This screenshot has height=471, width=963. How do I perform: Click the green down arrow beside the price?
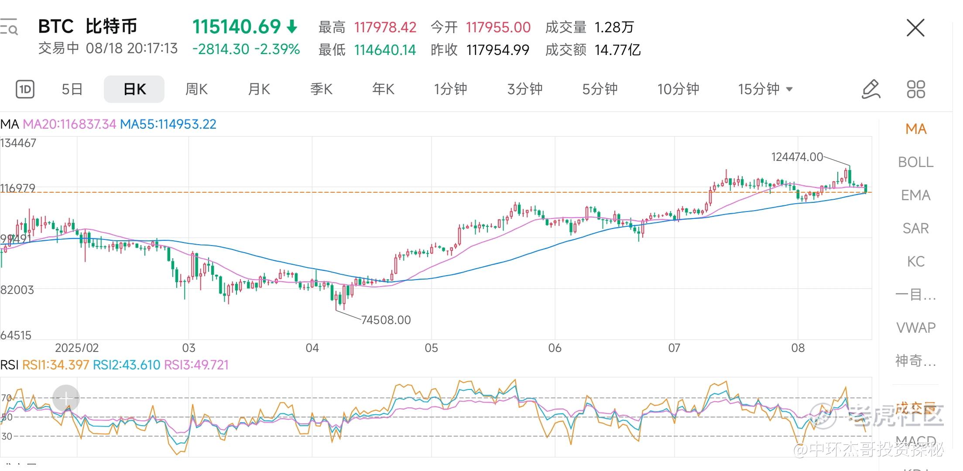[x=292, y=27]
